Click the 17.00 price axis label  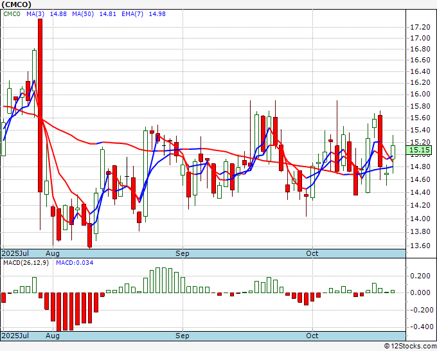(420, 38)
